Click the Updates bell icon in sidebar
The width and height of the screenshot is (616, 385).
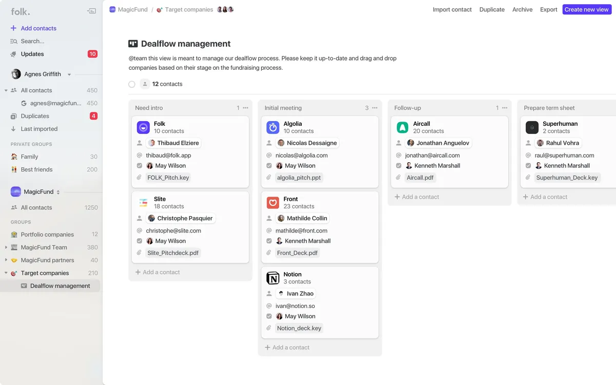[x=14, y=54]
